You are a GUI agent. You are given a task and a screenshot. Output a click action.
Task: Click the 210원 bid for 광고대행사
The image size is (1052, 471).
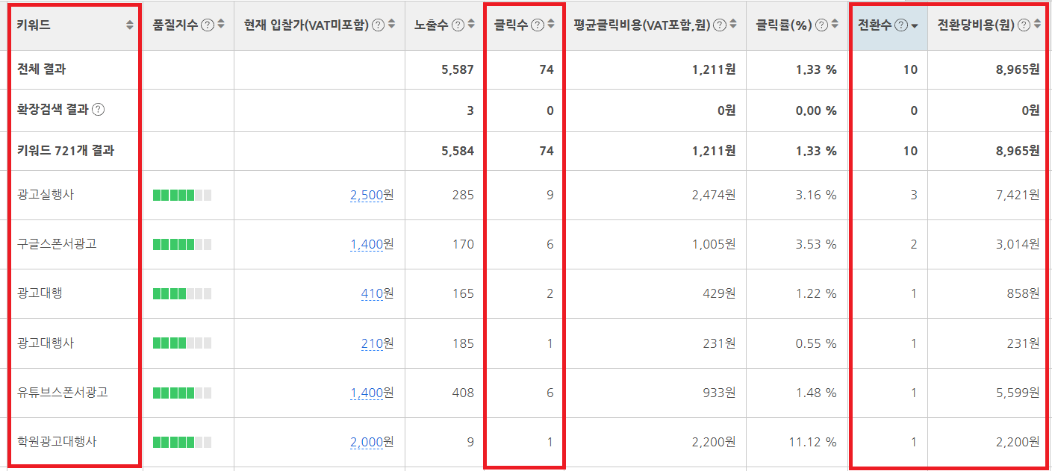point(372,343)
